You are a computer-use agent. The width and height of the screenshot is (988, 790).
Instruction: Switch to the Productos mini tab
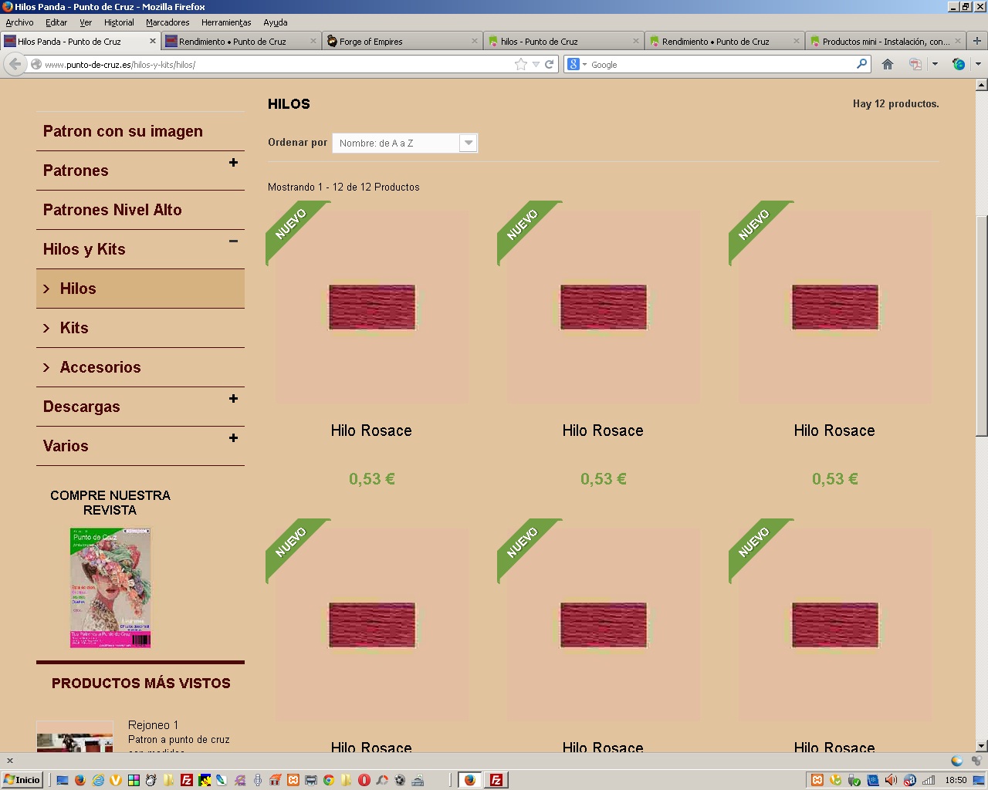[885, 41]
